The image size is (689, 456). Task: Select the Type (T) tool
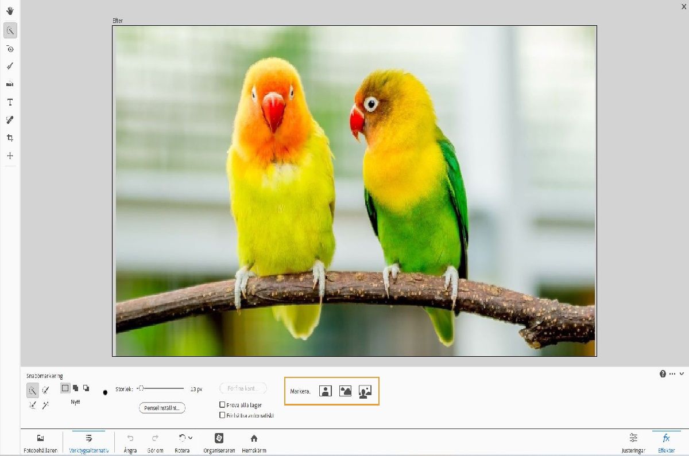(10, 102)
